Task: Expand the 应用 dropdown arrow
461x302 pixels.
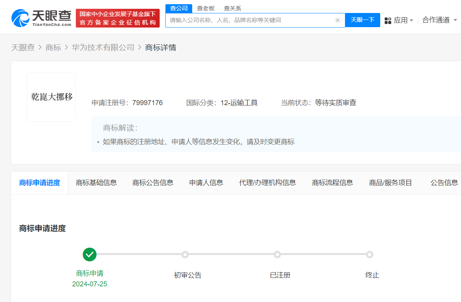Action: click(412, 20)
